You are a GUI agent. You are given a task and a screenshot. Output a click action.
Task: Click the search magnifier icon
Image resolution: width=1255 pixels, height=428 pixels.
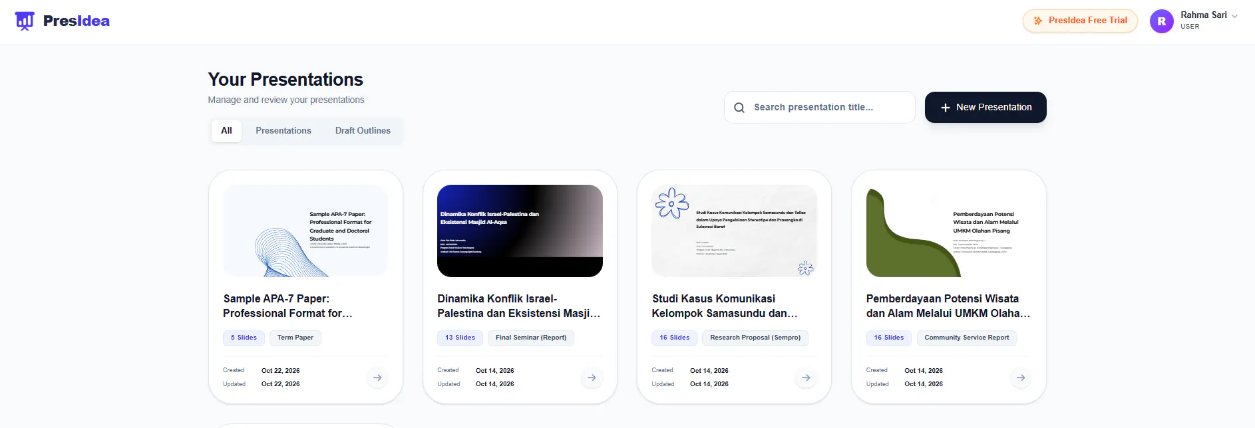[x=739, y=108]
